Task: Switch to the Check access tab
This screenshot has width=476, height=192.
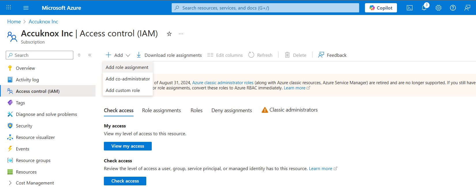Action: click(119, 110)
